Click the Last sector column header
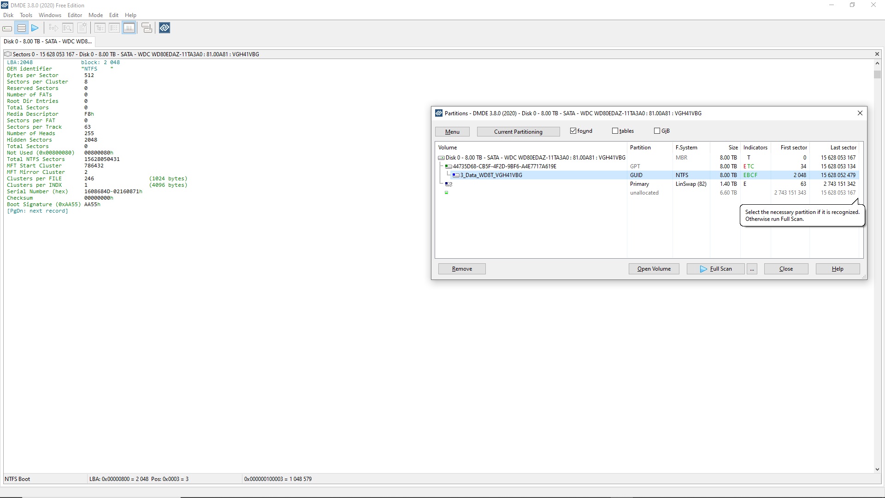The image size is (885, 498). click(x=834, y=148)
